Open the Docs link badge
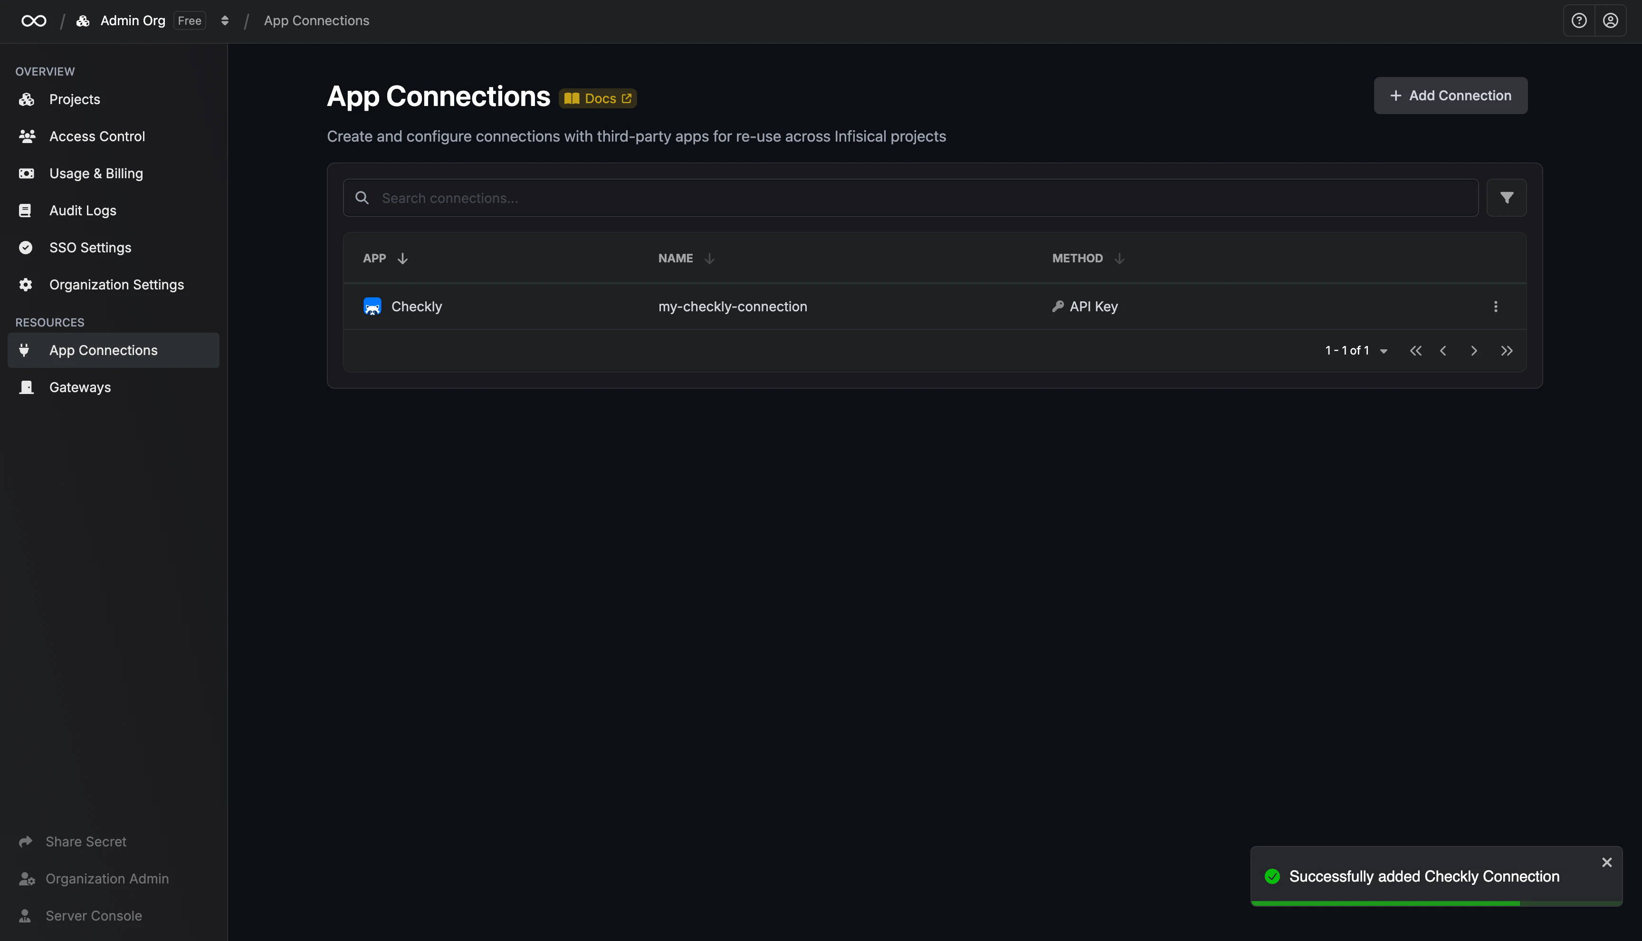Screen dimensions: 1642x941 (x=598, y=98)
